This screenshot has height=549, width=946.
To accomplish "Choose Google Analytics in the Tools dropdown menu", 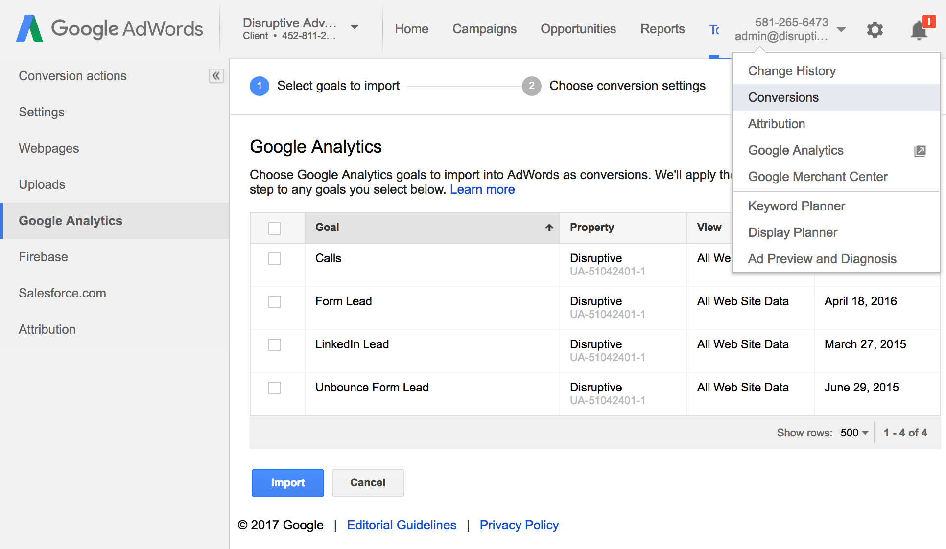I will click(x=836, y=150).
